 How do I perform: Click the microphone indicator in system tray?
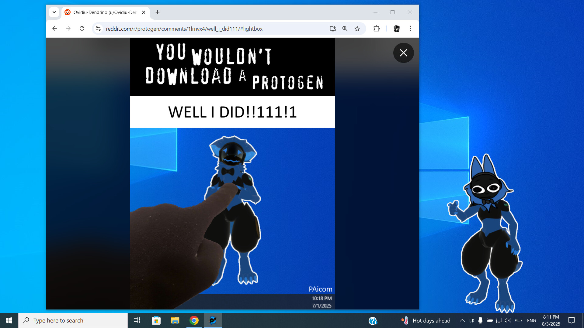point(480,320)
